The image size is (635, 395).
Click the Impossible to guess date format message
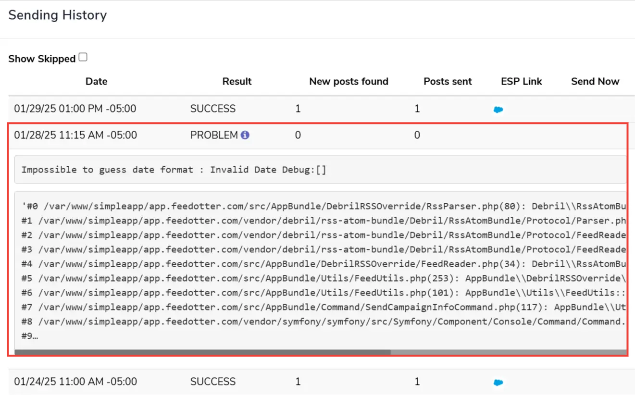click(x=174, y=170)
